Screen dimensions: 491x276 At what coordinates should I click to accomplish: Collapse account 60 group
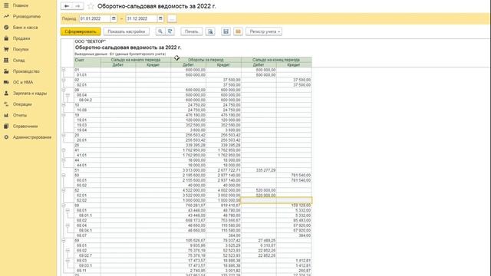[64, 176]
